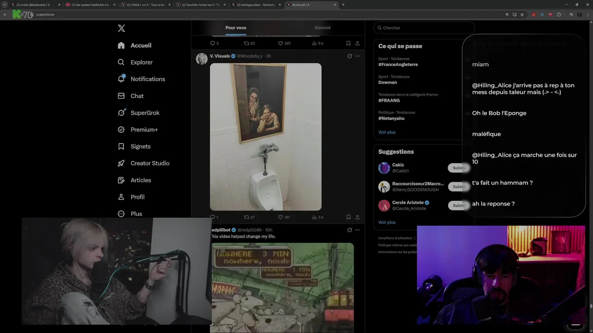Click Grok icon on V. Visuals post
Image resolution: width=593 pixels, height=333 pixels.
(349, 56)
